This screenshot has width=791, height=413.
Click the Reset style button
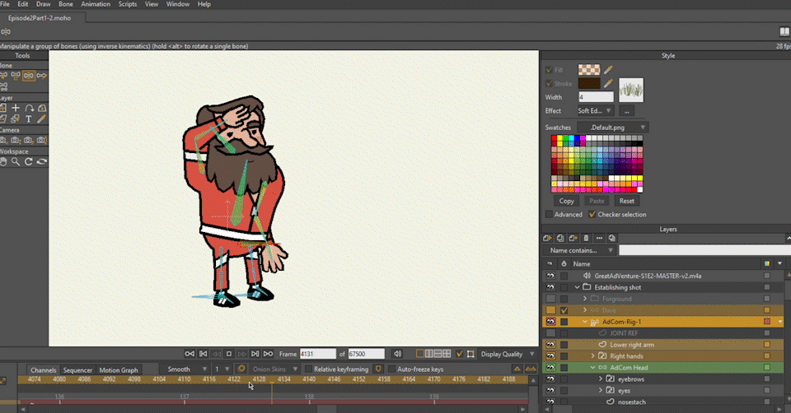tap(627, 201)
